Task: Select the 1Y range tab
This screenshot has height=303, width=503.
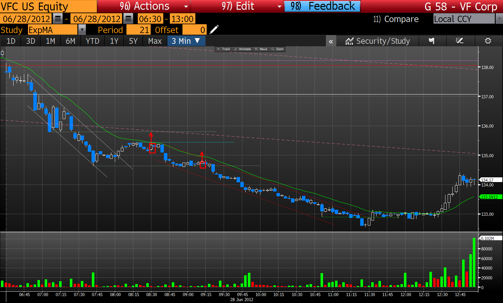Action: [x=114, y=41]
